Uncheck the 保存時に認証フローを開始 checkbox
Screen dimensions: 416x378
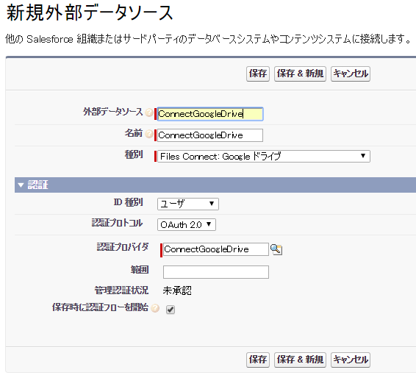(171, 310)
